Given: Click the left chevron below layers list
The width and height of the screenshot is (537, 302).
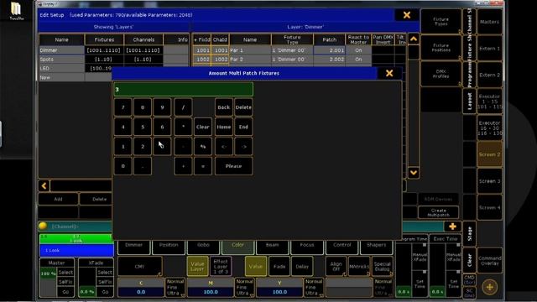Looking at the screenshot, I should click(x=44, y=186).
